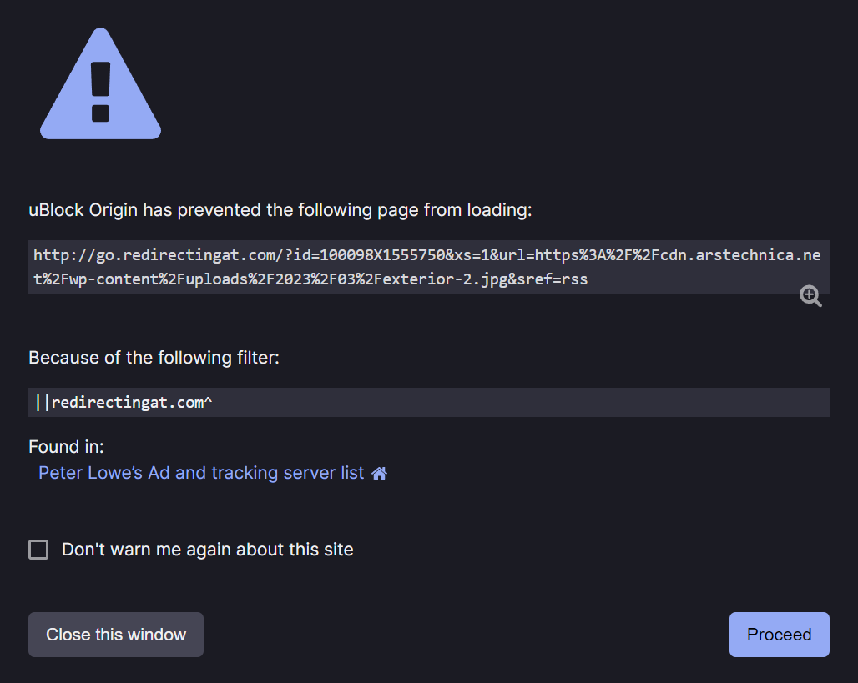Image resolution: width=858 pixels, height=683 pixels.
Task: Click the large warning triangle icon
Action: (x=100, y=85)
